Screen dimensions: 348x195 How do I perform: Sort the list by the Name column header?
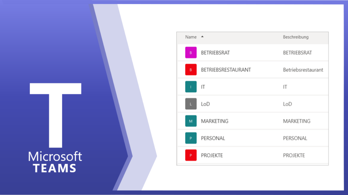[x=191, y=37]
